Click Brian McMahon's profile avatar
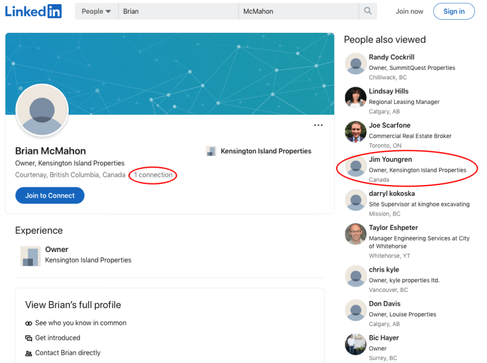This screenshot has width=487, height=363. [x=42, y=110]
